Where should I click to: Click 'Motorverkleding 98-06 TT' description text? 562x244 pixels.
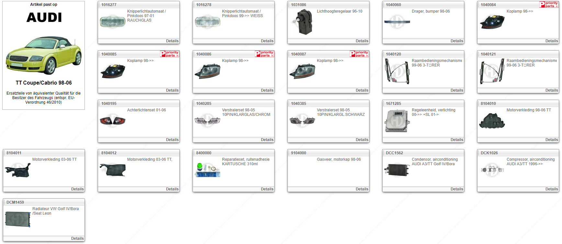point(529,110)
